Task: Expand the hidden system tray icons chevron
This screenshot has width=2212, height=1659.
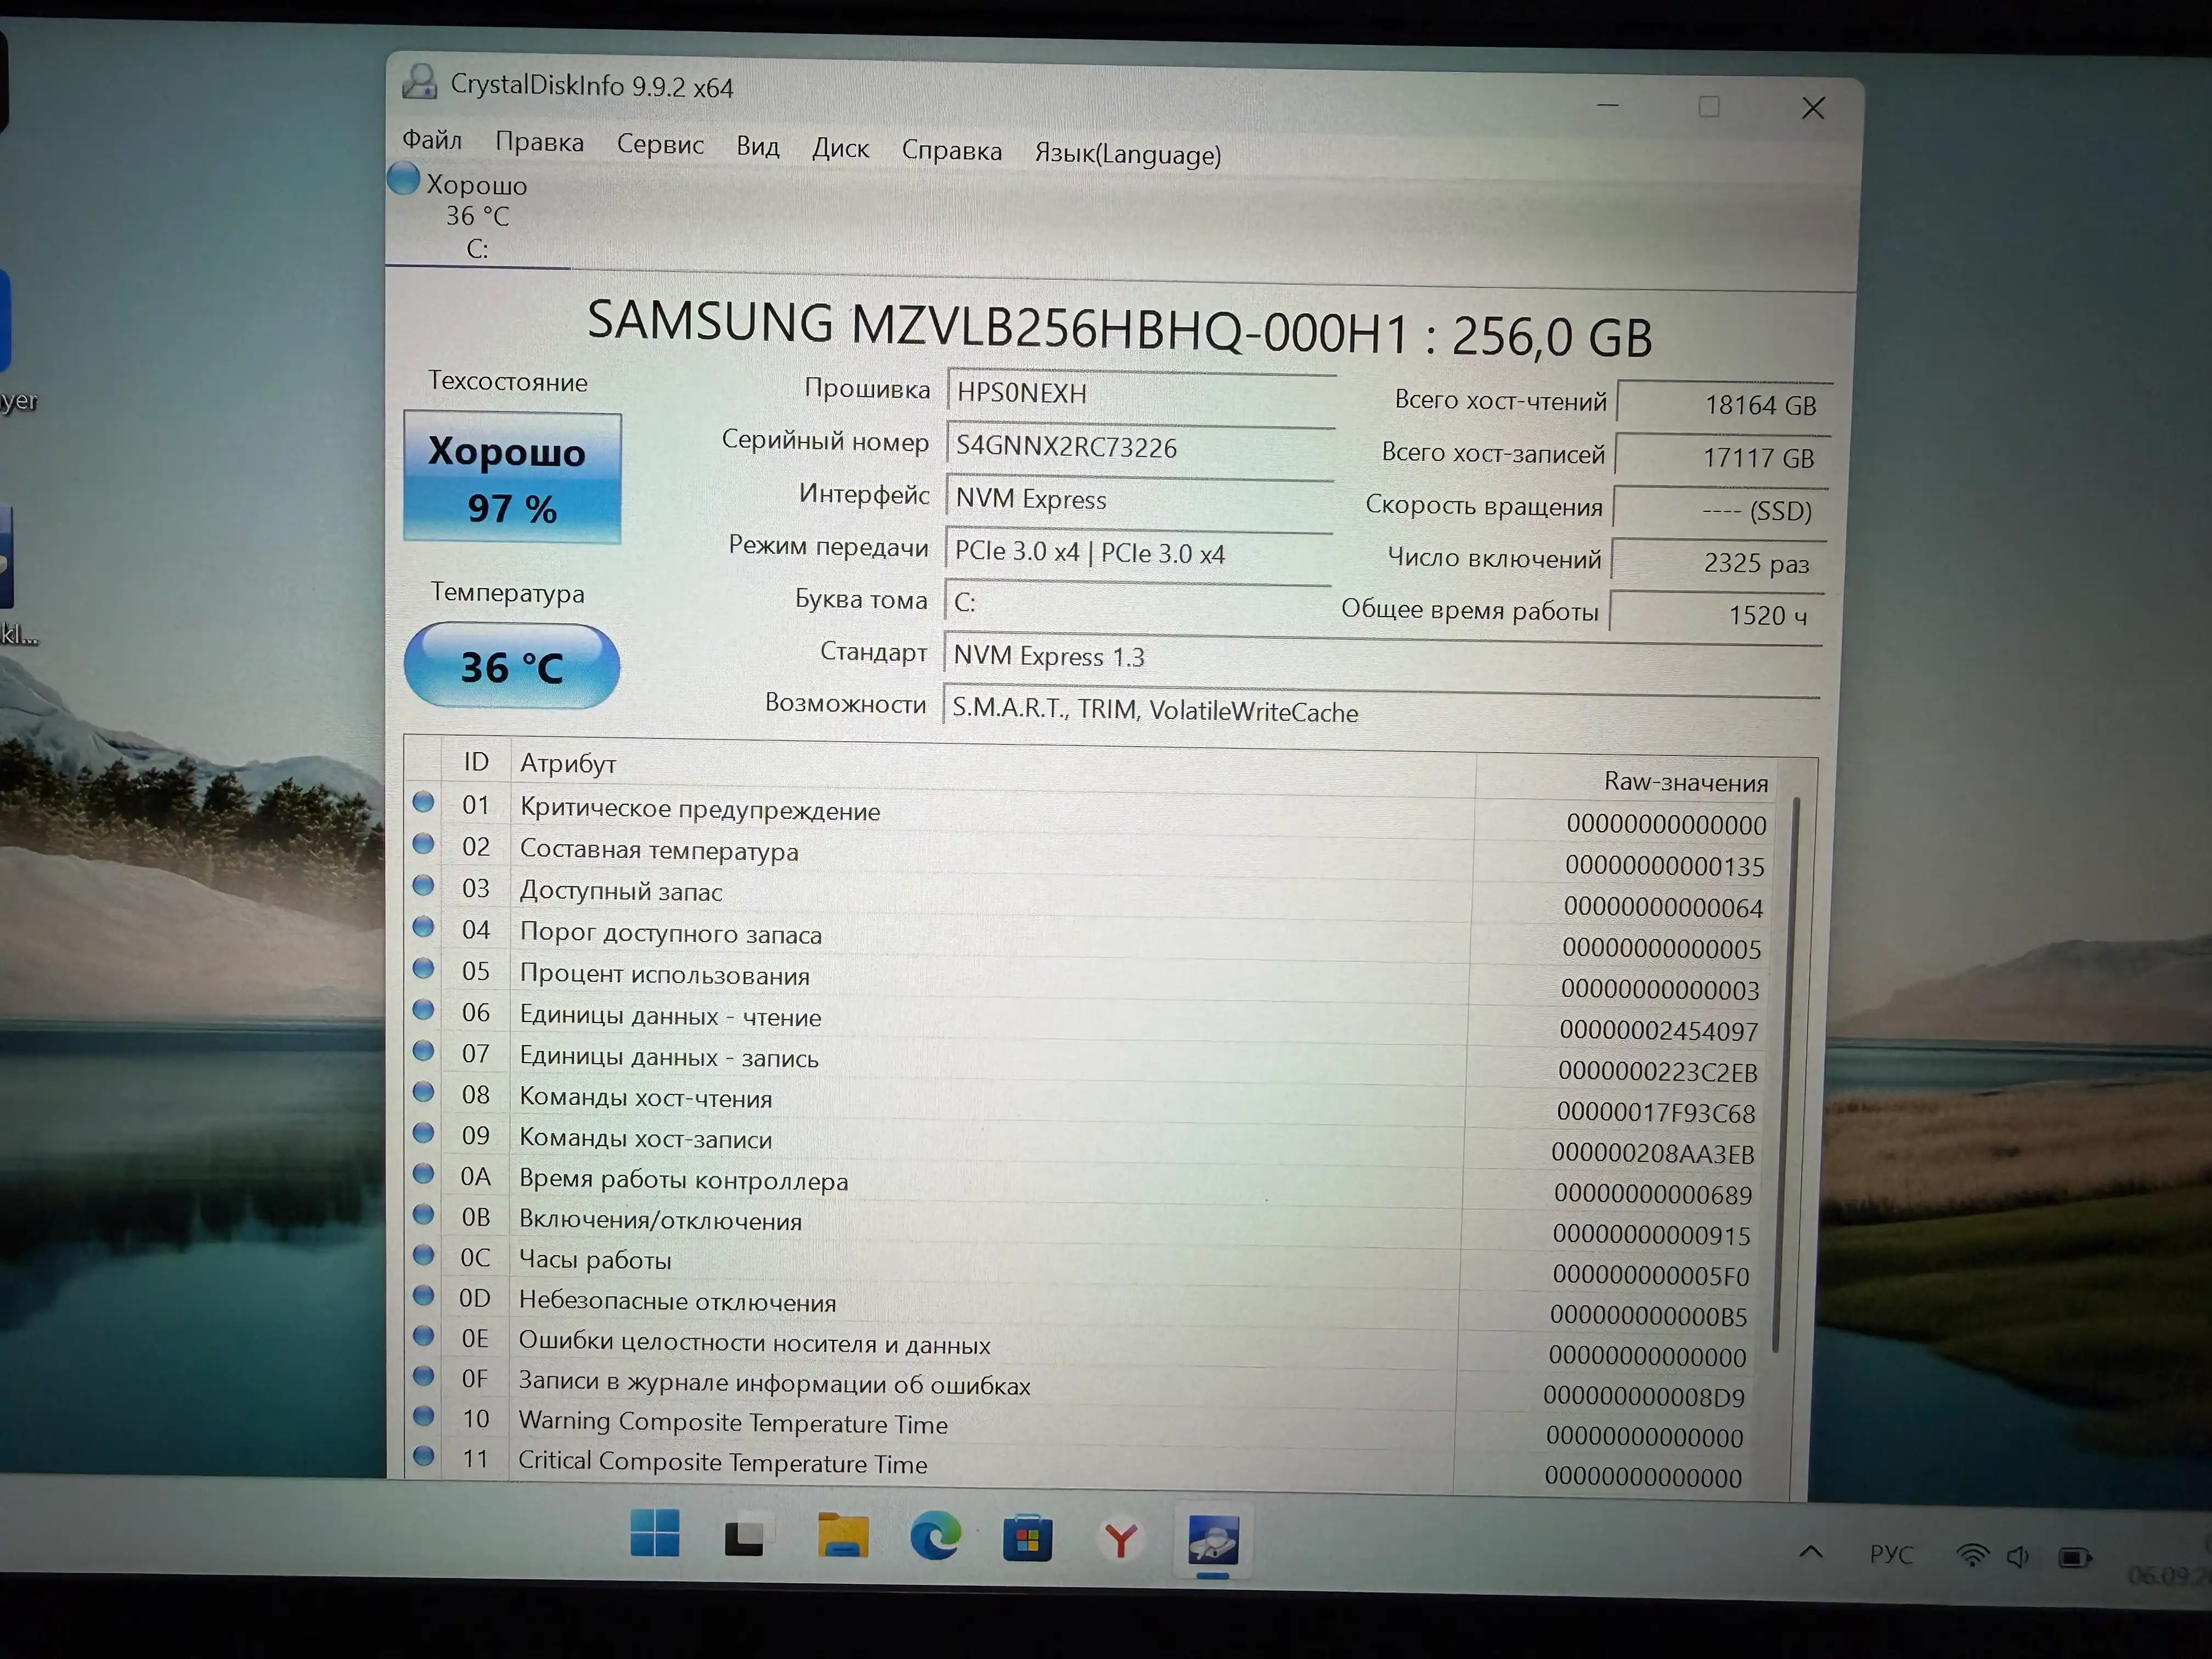Action: coord(1811,1552)
